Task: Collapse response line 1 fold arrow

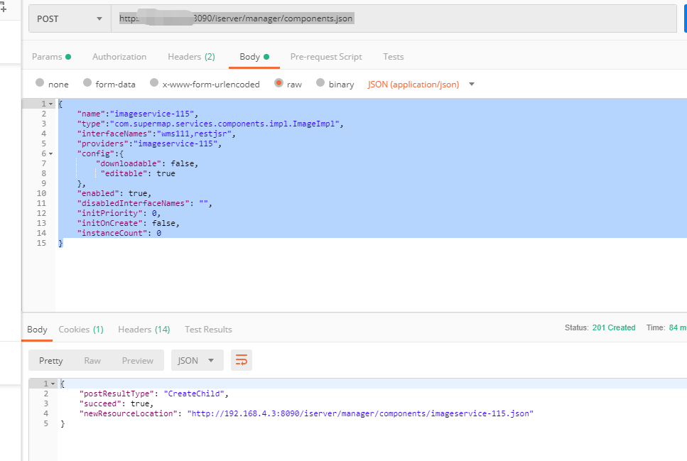Action: click(x=53, y=384)
